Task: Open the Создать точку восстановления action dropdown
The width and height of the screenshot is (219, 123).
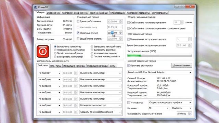Action: pos(100,112)
